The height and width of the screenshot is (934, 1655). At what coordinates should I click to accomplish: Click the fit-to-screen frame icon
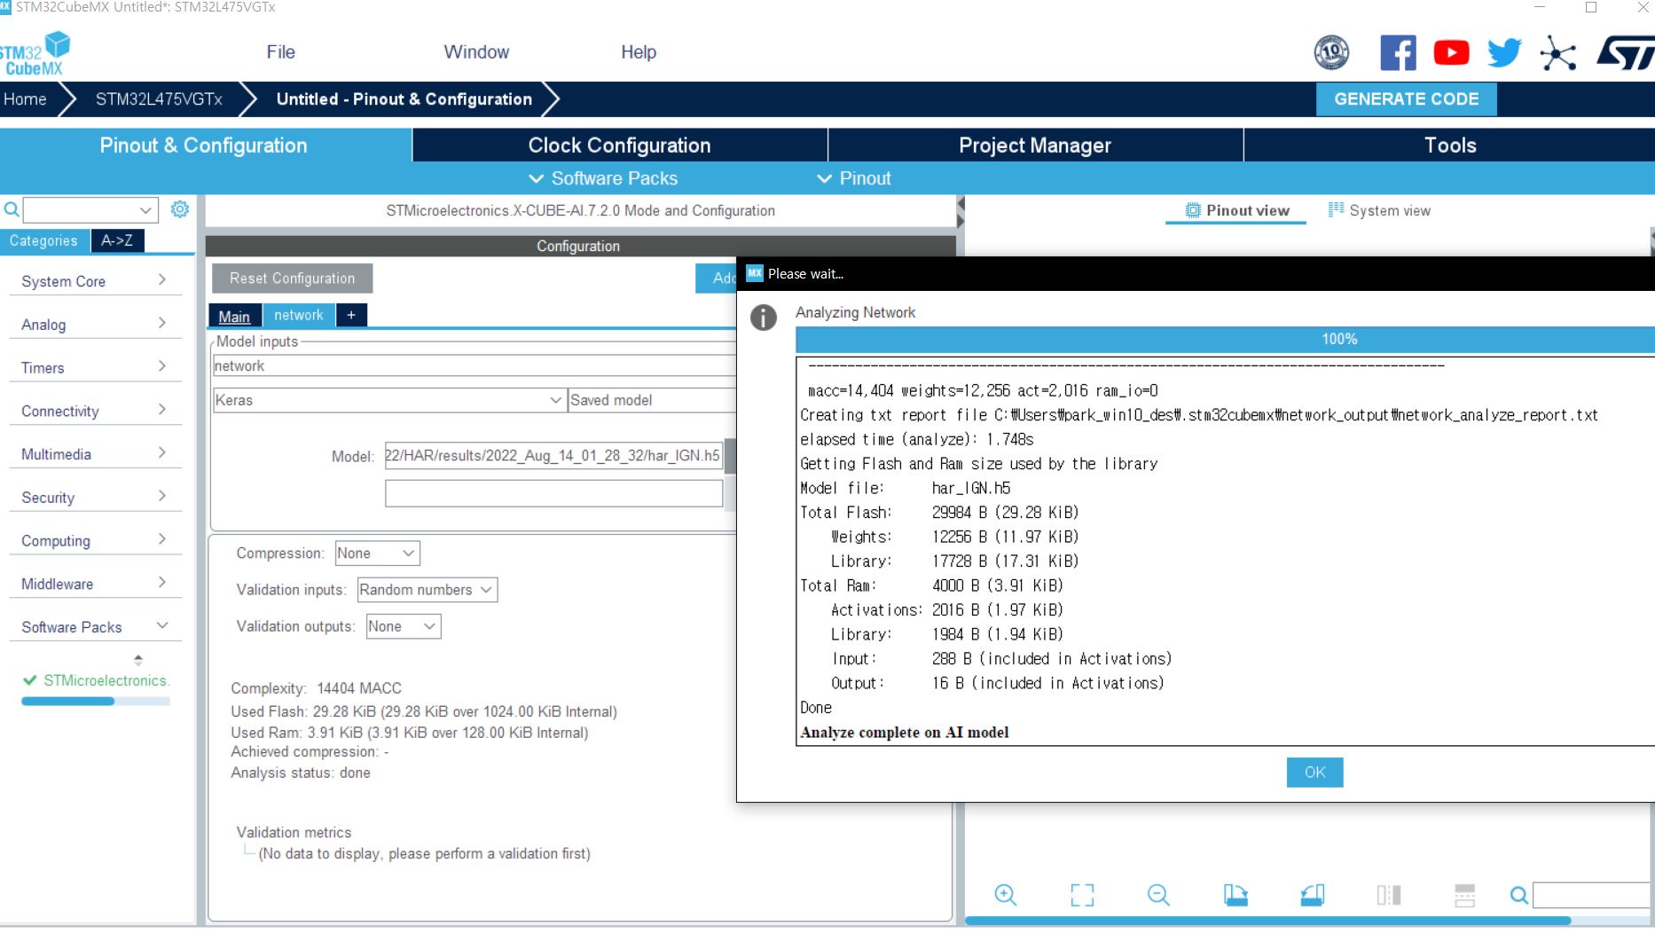click(x=1081, y=895)
